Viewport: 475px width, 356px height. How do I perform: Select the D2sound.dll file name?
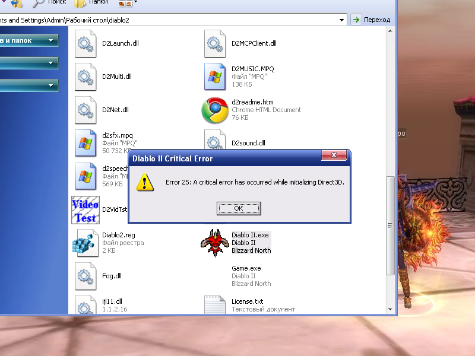coord(248,143)
